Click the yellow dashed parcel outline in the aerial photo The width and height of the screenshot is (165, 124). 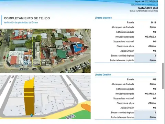point(36,51)
